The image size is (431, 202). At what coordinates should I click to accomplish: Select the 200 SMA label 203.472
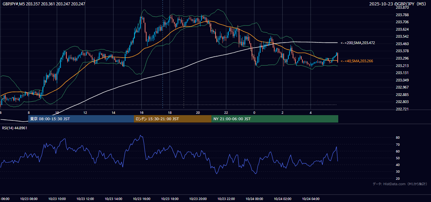(357, 43)
